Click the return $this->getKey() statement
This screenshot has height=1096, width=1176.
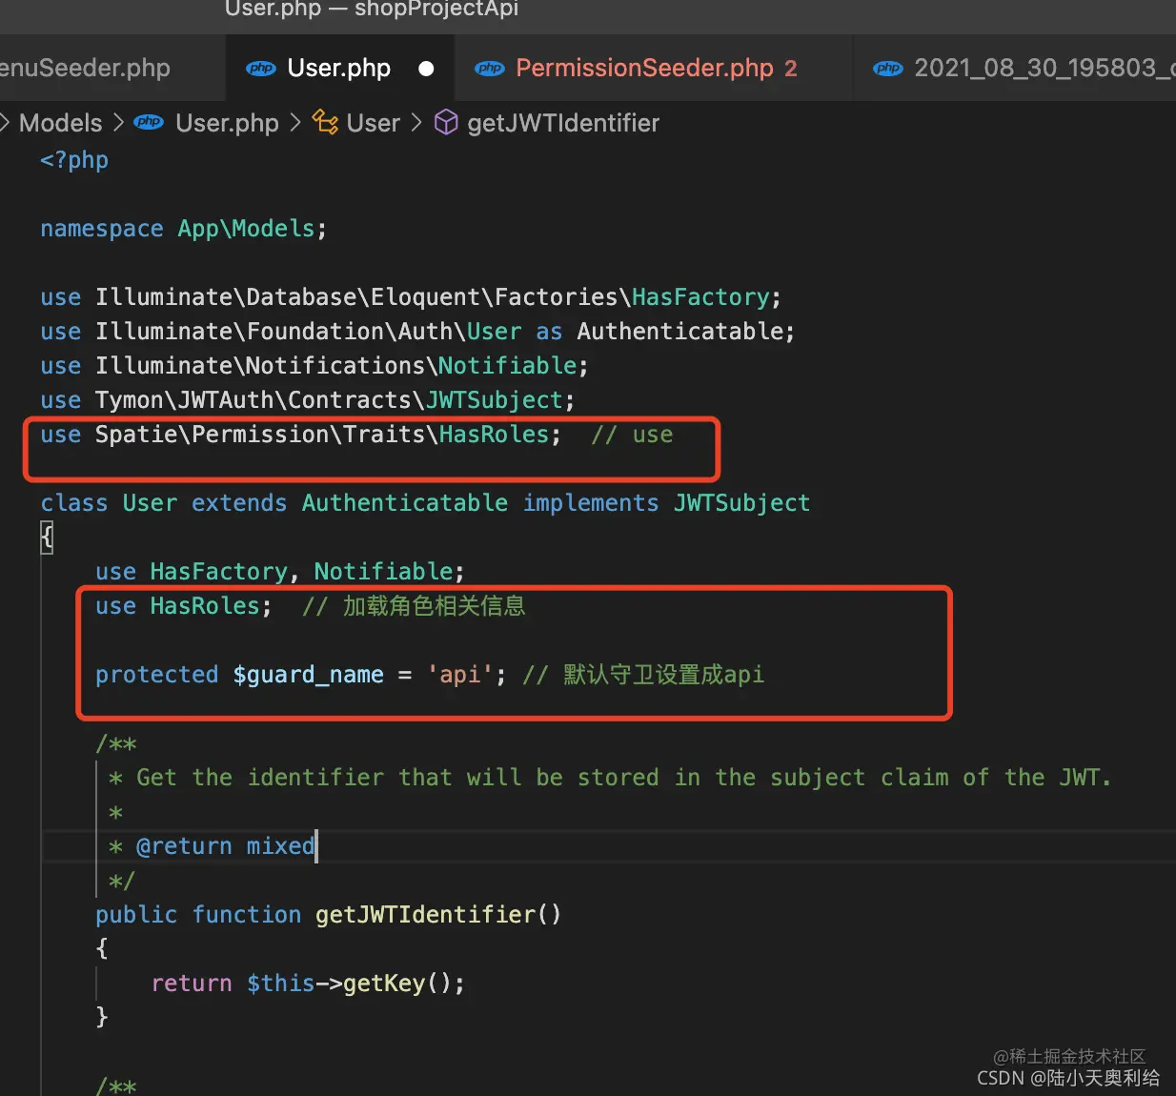coord(308,984)
